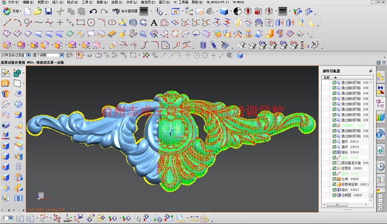This screenshot has width=387, height=224.
Task: Toggle the 固定基准平面 checkbox
Action: [334, 163]
